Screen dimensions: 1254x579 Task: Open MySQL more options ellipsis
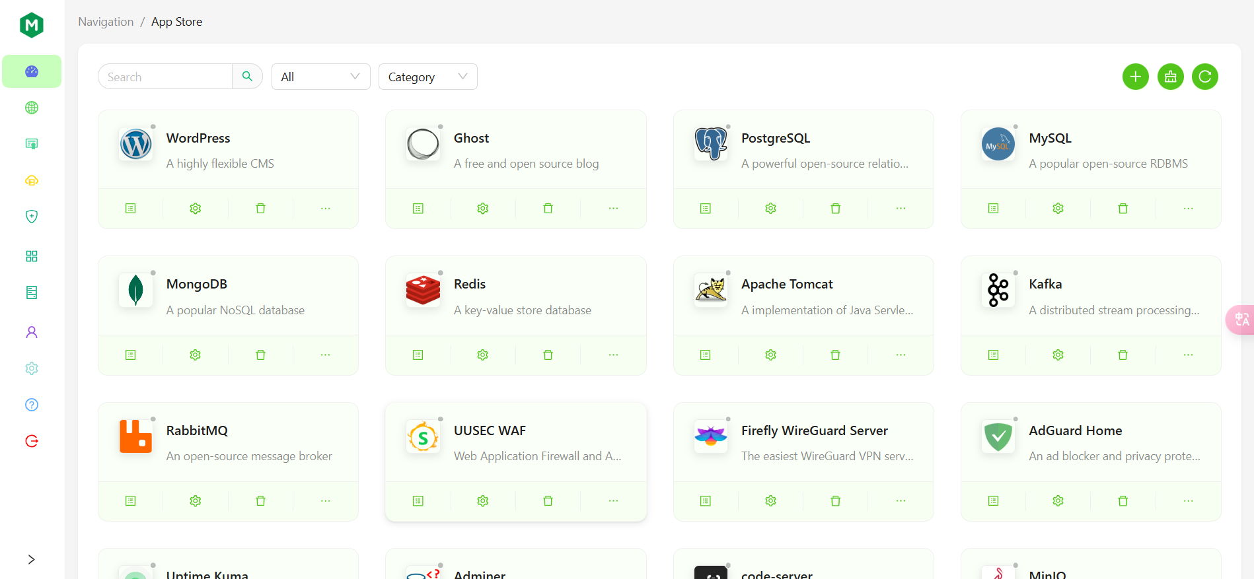[x=1188, y=209]
